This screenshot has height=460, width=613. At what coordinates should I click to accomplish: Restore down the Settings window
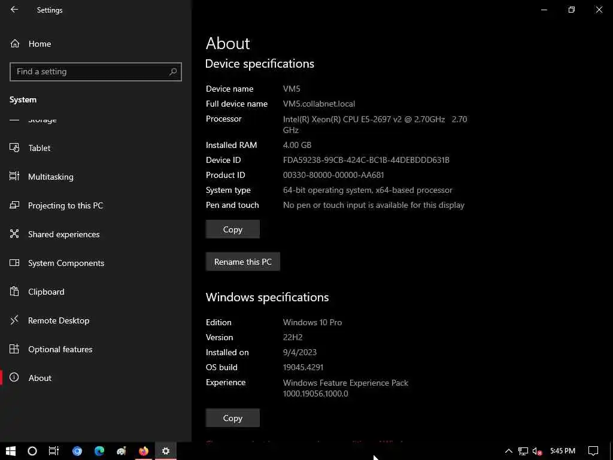coord(572,10)
